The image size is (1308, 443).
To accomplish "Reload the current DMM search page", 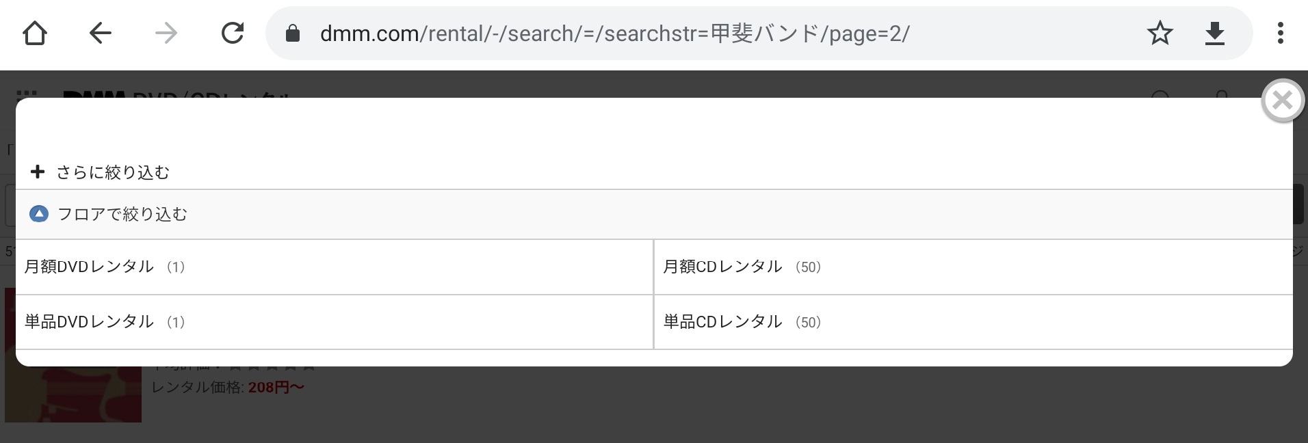I will pos(233,33).
